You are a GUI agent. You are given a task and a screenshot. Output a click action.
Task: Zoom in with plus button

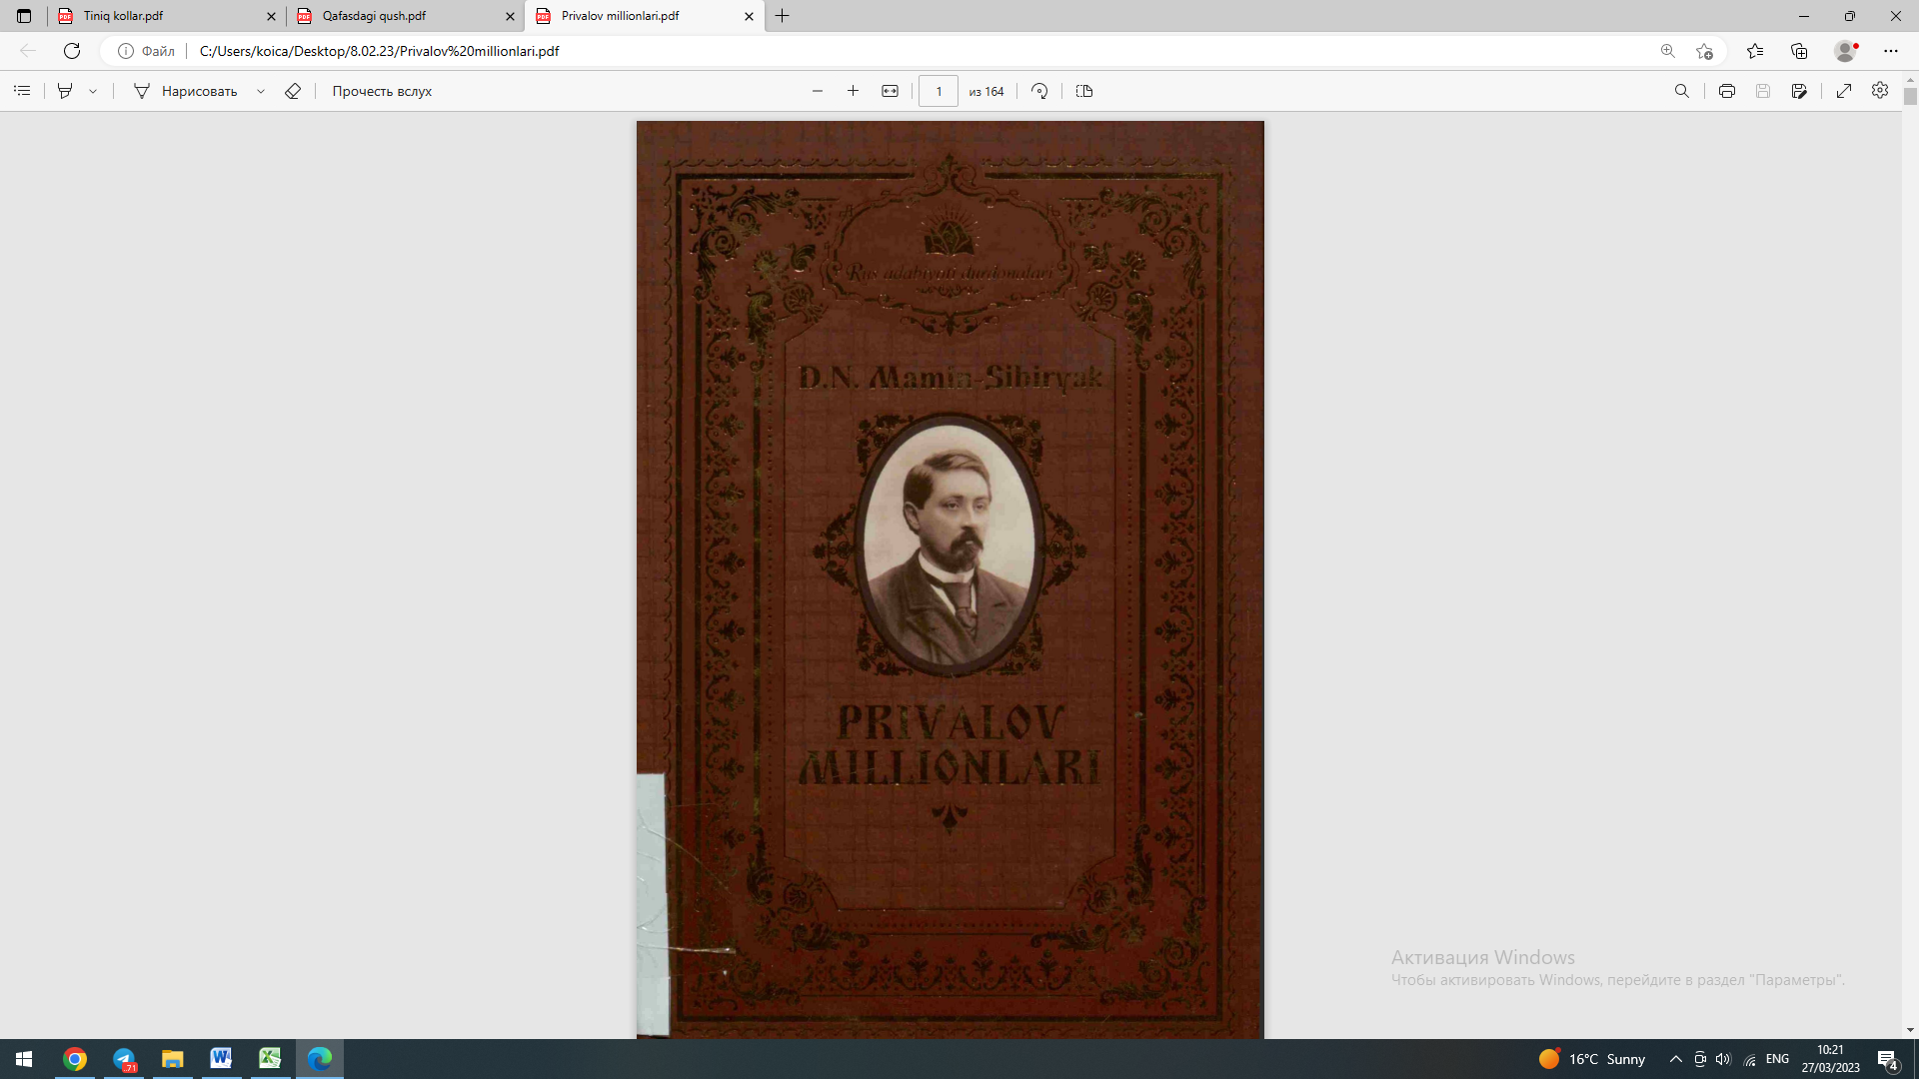coord(853,91)
